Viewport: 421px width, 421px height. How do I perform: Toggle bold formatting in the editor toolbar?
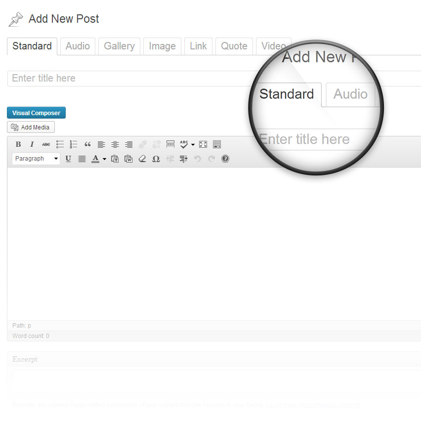(x=18, y=144)
